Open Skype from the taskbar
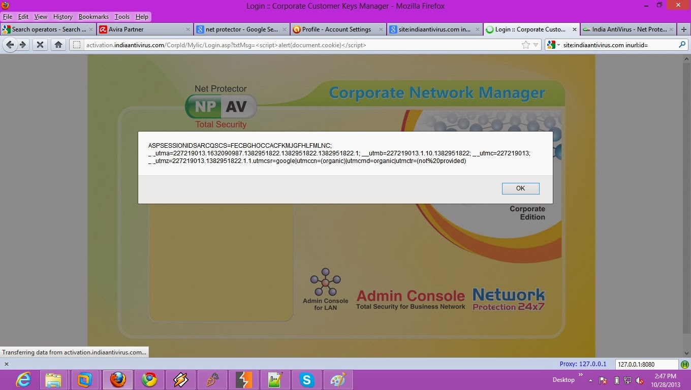The height and width of the screenshot is (390, 691). (306, 380)
